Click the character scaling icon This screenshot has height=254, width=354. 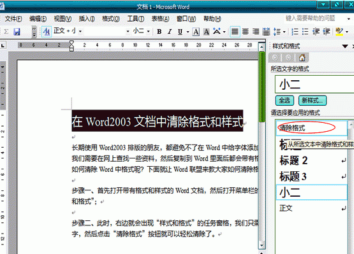point(216,31)
